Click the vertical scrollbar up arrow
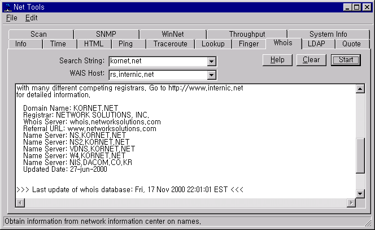This screenshot has height=230, width=375. [x=360, y=89]
